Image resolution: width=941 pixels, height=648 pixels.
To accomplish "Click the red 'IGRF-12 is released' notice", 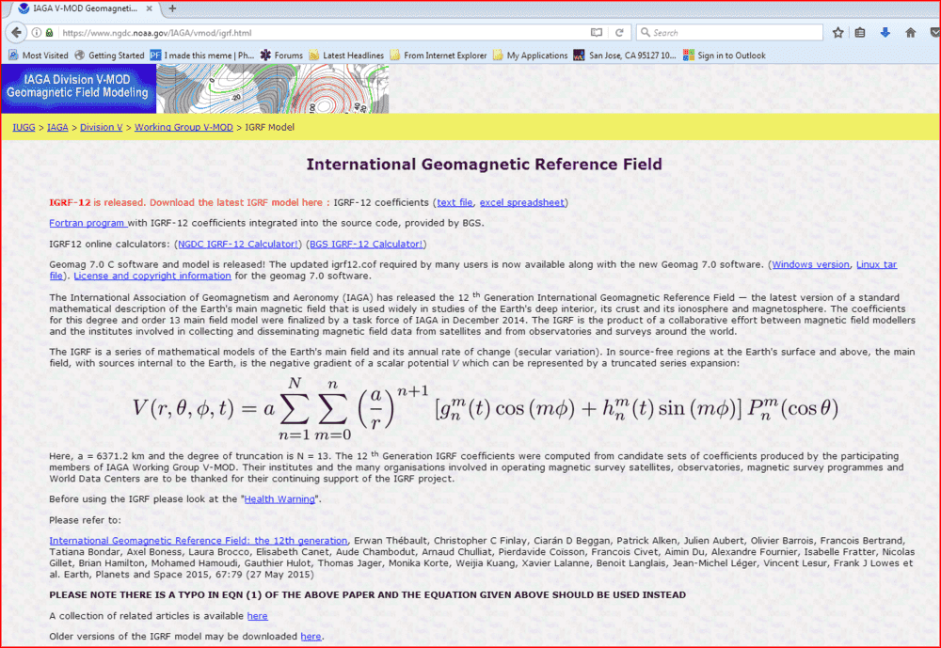I will (x=190, y=203).
